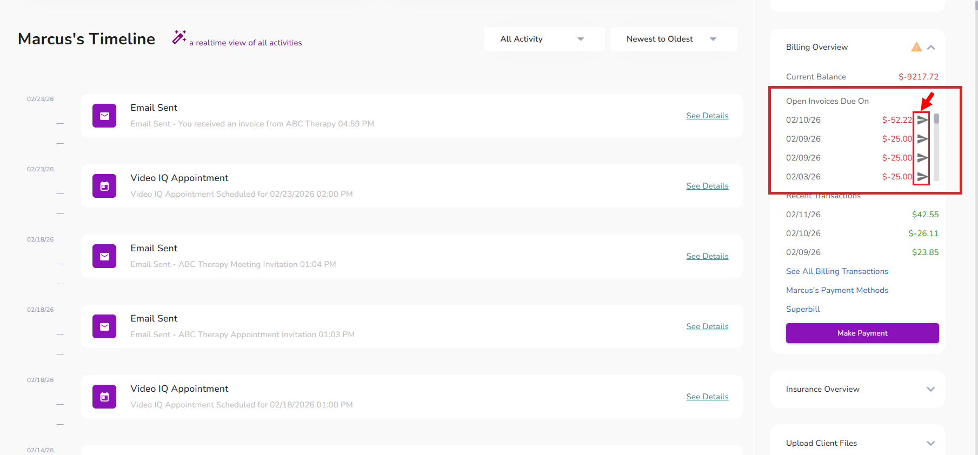See Details for 02/18/2026 Video IQ Appointment
This screenshot has width=978, height=455.
click(x=707, y=397)
